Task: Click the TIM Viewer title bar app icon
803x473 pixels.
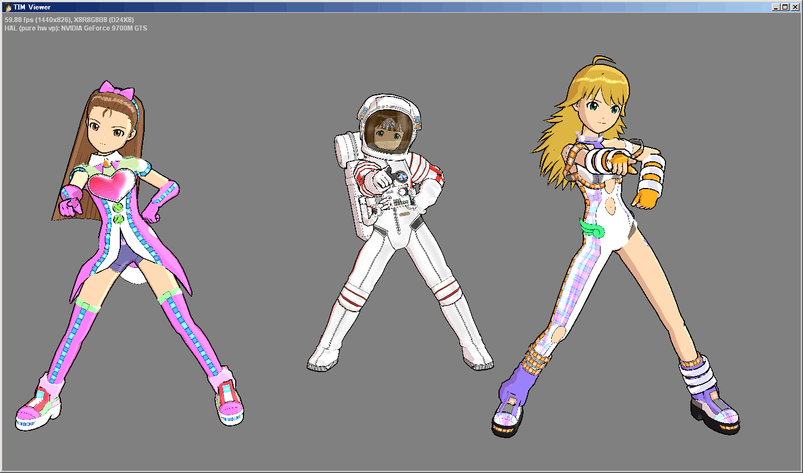Action: [8, 7]
